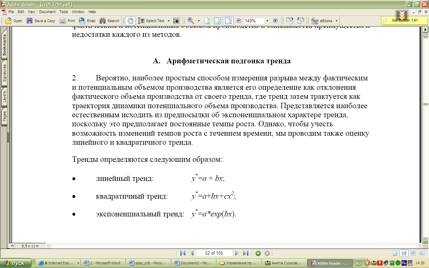Viewport: 429px width, 268px height.
Task: Open Search with the binoculars icon
Action: pyautogui.click(x=109, y=21)
